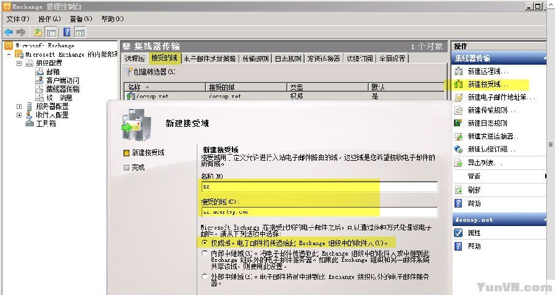
Task: Click 导出列表 action link text
Action: [485, 163]
